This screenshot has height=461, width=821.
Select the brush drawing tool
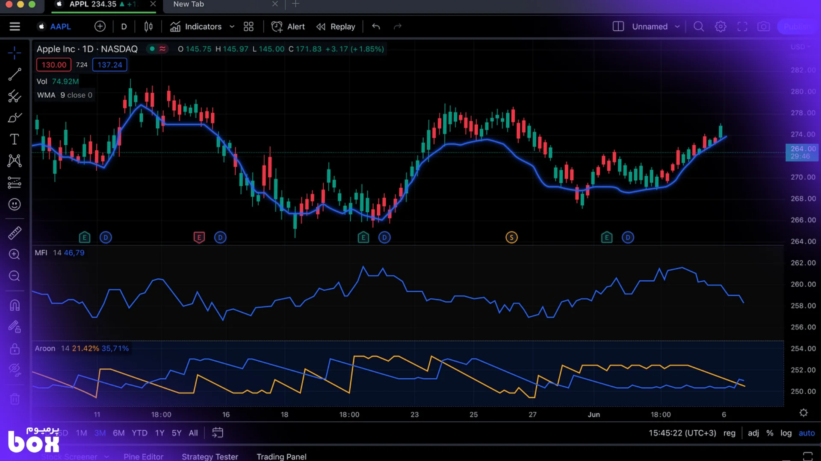(15, 118)
